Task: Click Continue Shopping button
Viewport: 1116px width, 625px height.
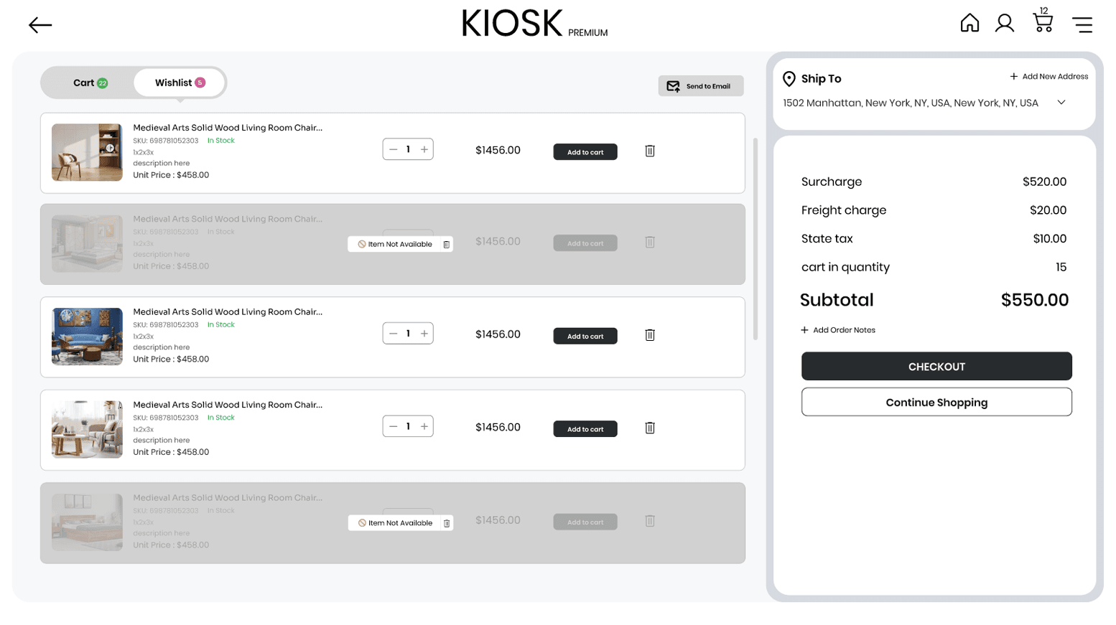Action: pyautogui.click(x=936, y=403)
